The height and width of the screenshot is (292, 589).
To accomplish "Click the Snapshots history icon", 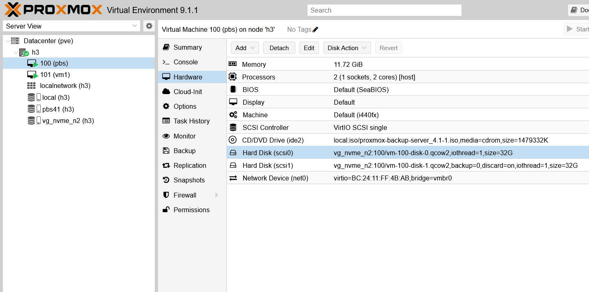I will (166, 180).
